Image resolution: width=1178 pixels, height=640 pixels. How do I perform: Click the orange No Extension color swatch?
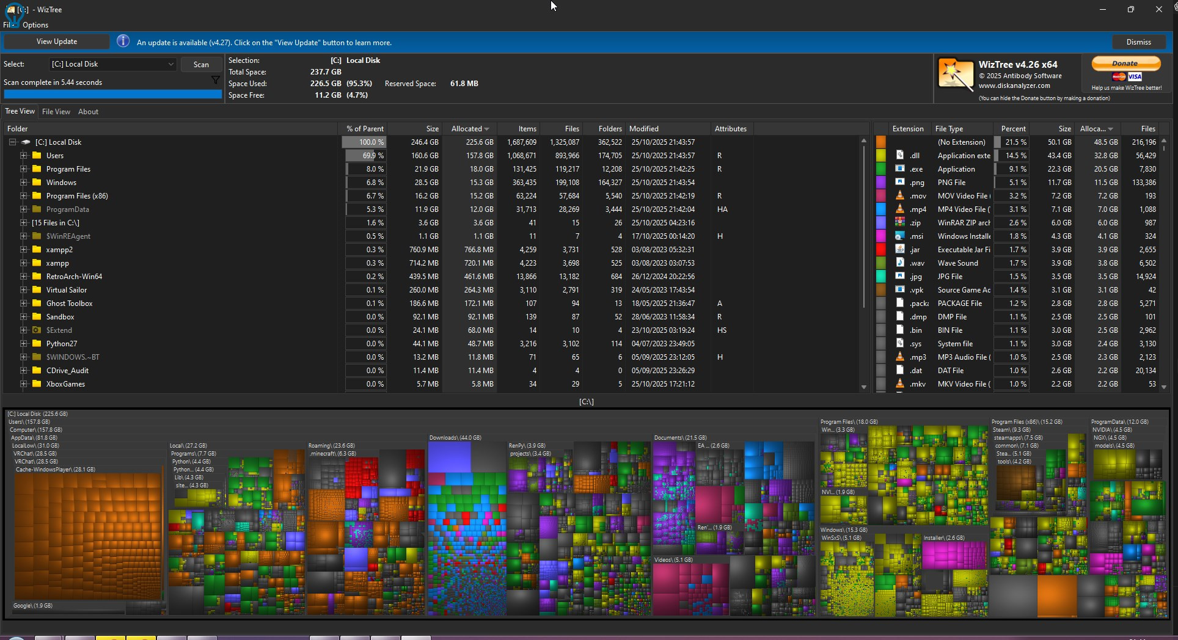point(881,142)
